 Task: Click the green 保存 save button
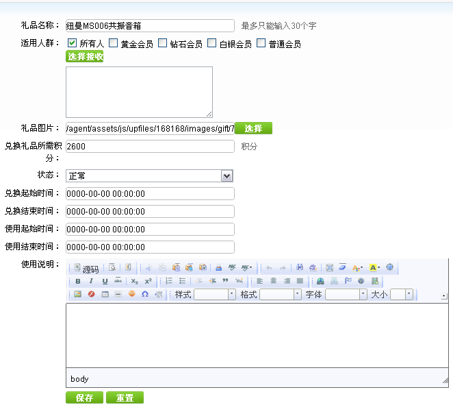tap(84, 398)
